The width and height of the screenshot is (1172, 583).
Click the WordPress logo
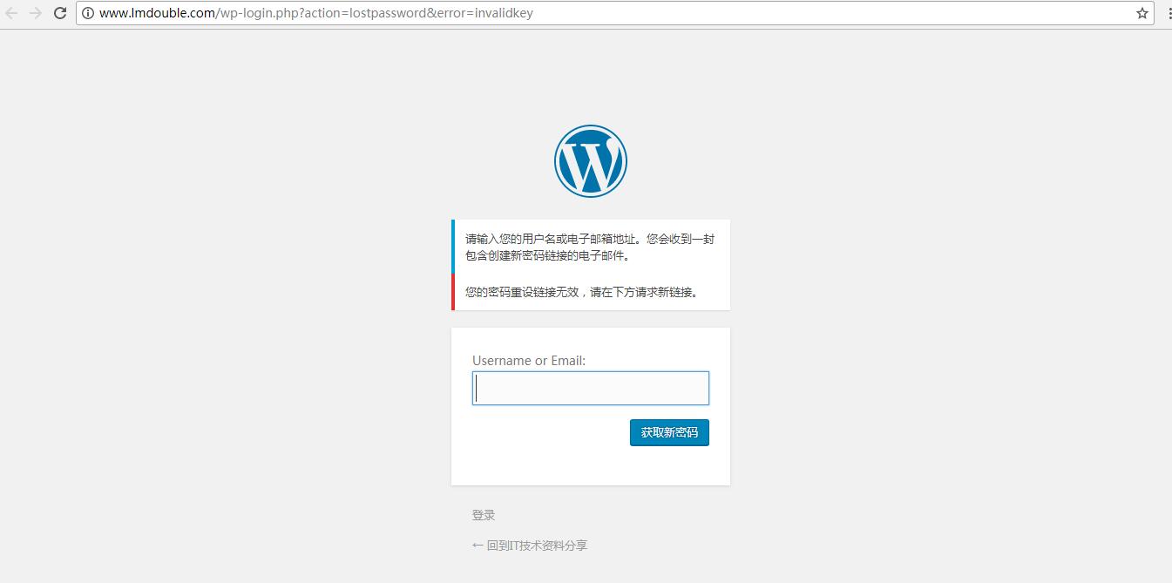[x=591, y=160]
